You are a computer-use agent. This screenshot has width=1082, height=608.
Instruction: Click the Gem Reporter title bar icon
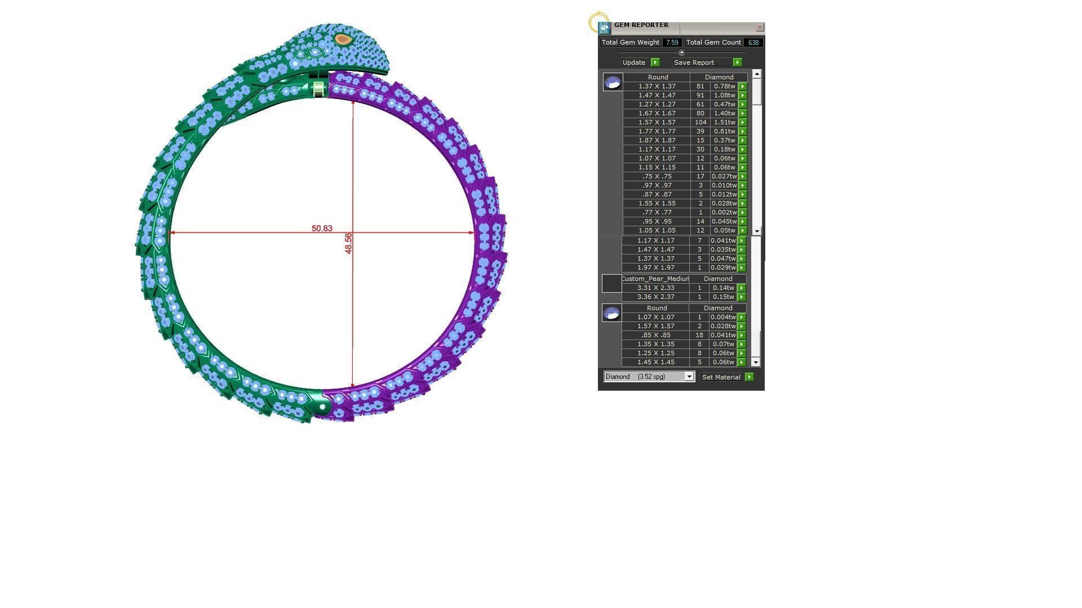[x=604, y=28]
